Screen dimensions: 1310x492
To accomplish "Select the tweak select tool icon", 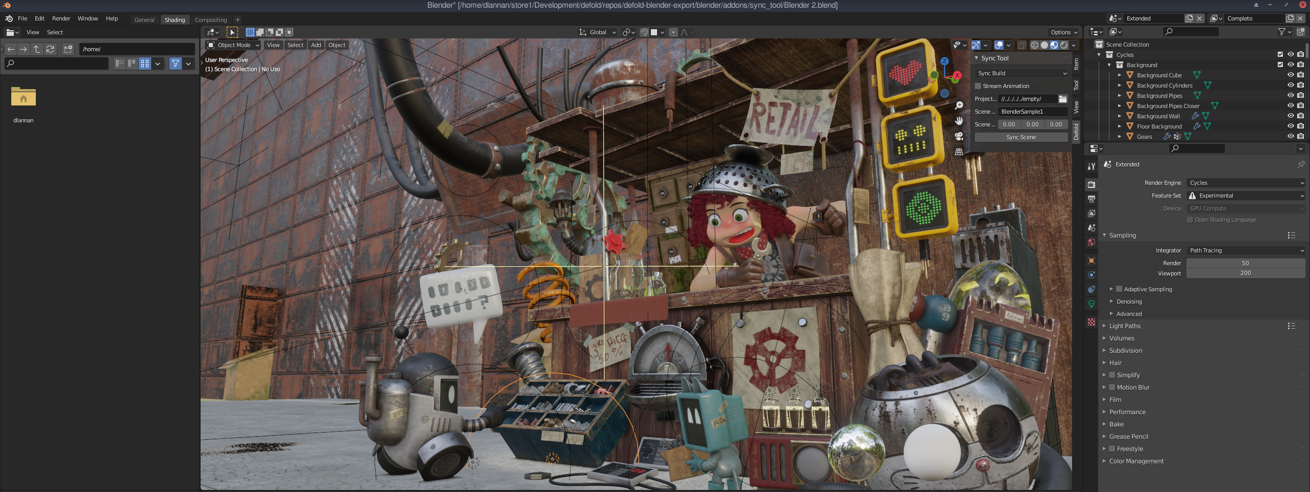I will (x=232, y=32).
